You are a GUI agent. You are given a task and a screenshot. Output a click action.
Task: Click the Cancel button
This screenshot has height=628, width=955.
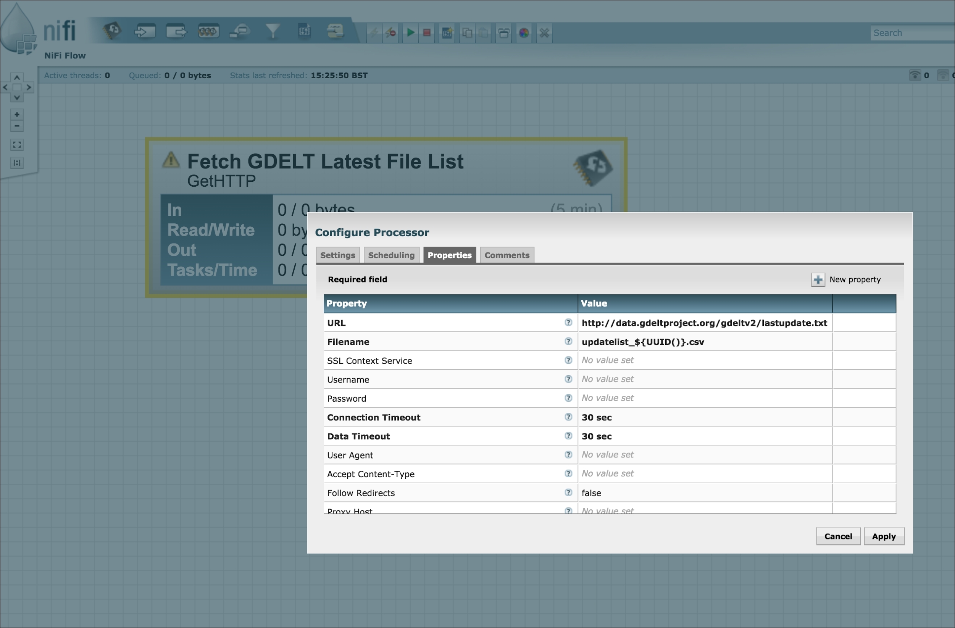click(838, 536)
